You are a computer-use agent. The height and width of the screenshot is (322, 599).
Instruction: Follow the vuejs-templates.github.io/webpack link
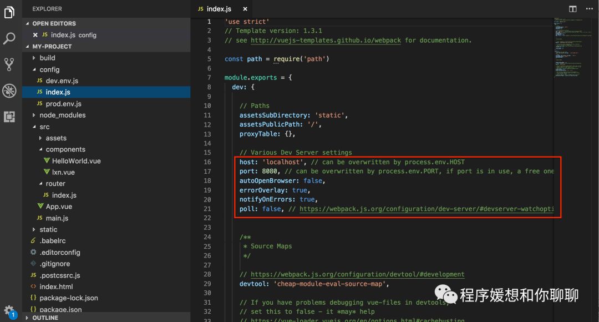click(x=326, y=40)
